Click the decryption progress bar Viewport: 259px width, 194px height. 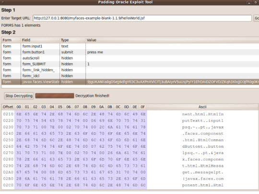pyautogui.click(x=55, y=96)
